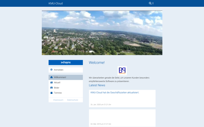This screenshot has width=204, height=127.
Task: Open the Impressum link
Action: [58, 100]
